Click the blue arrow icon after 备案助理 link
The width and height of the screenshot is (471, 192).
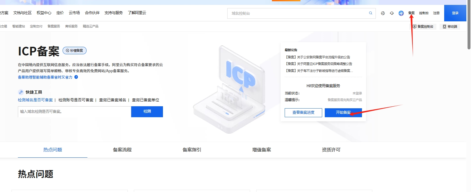(76, 77)
